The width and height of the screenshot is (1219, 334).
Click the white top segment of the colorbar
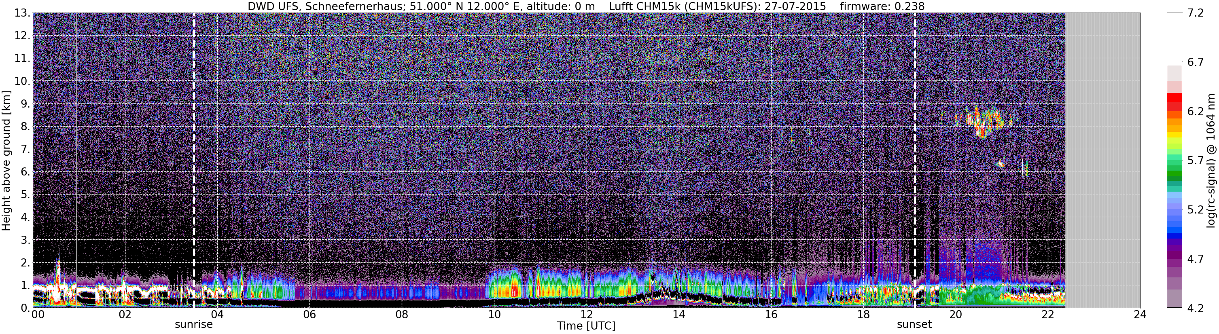[x=1174, y=39]
